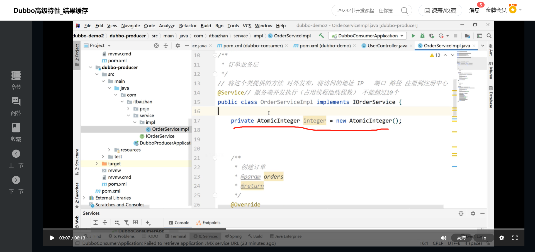The width and height of the screenshot is (535, 252).
Task: Click the course search input field
Action: 365,11
